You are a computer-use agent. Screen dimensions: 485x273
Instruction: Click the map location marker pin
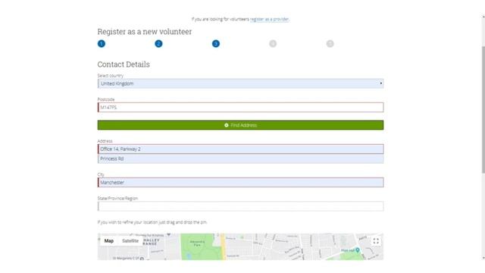coord(358,249)
